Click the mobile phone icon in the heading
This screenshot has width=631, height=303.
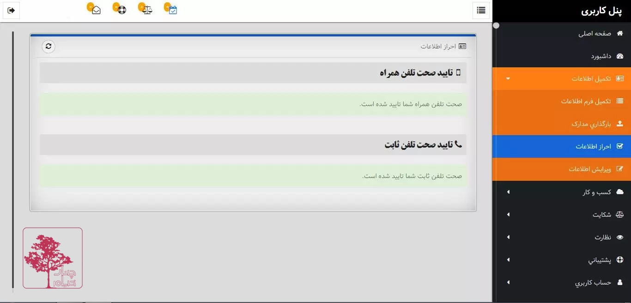[458, 72]
